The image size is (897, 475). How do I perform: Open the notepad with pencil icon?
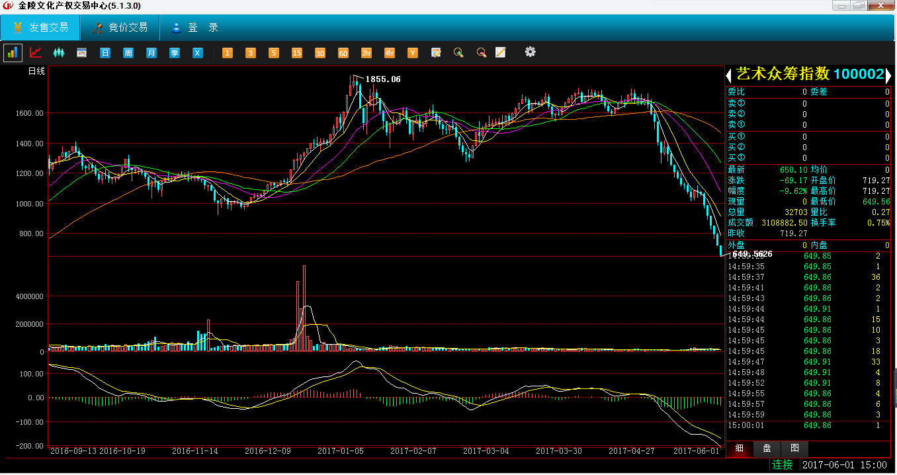click(x=501, y=52)
